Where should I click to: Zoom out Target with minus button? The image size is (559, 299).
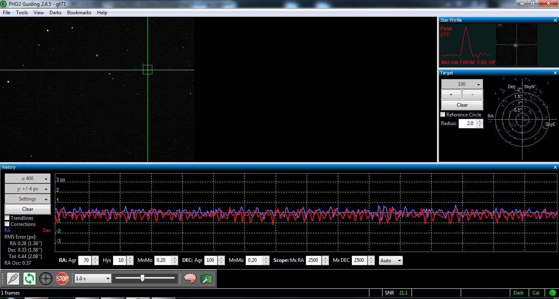(x=473, y=94)
